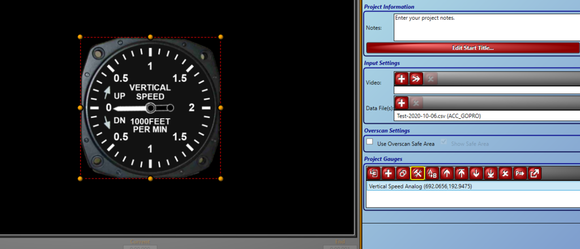Add a data file with the plus icon
The image size is (580, 249).
(402, 102)
